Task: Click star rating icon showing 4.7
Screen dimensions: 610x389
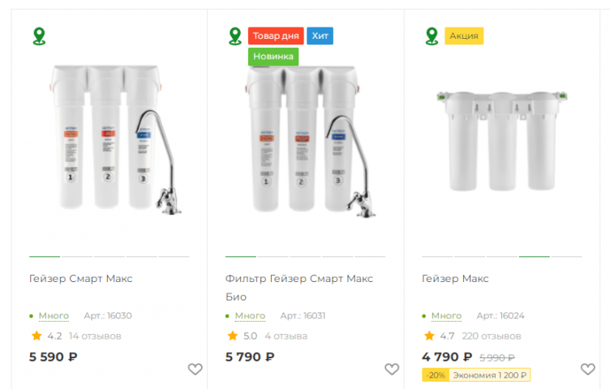Action: [429, 336]
